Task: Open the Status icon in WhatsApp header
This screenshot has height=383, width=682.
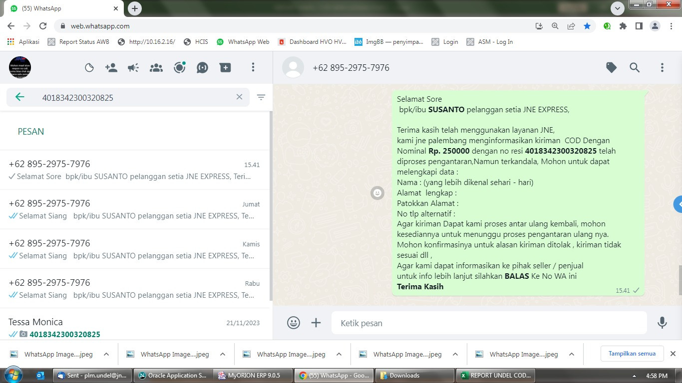Action: click(x=89, y=68)
